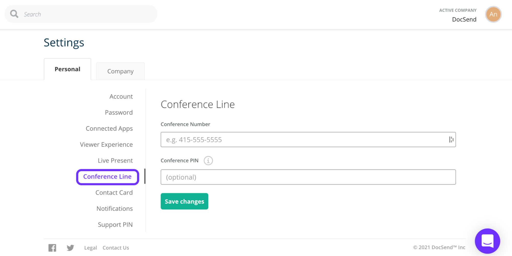This screenshot has height=256, width=512.
Task: Open the Connected Apps section
Action: (x=109, y=128)
